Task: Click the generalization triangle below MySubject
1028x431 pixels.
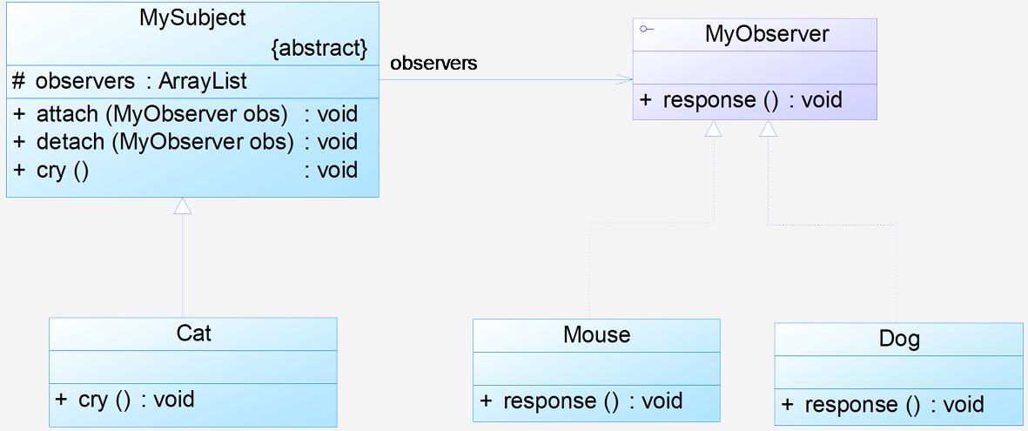Action: pos(182,206)
